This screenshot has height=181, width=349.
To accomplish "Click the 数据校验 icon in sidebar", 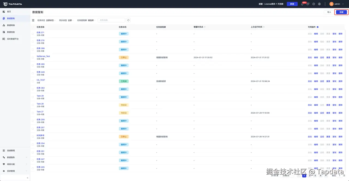I will click(x=4, y=32).
